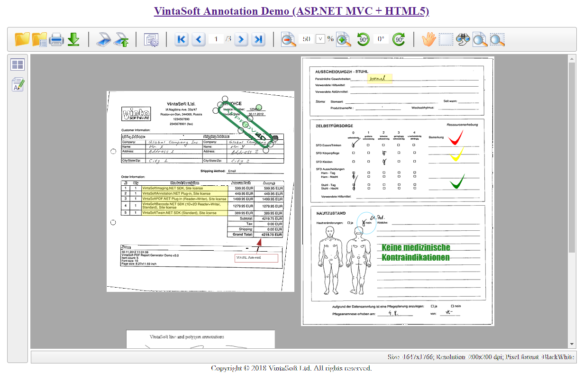Click the 'SELBSTFÜRSORGE' section heading

334,126
